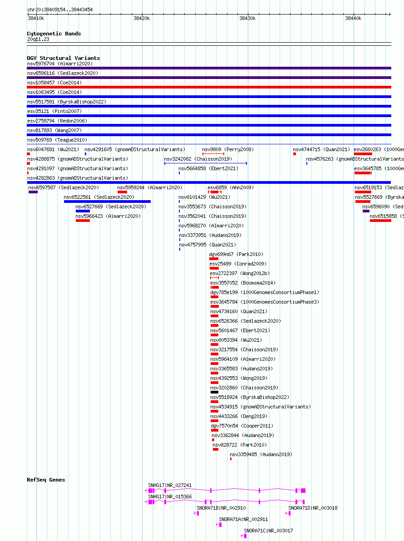
Task: Click the SNHG17|NR_015366 gene label
Action: click(x=170, y=497)
